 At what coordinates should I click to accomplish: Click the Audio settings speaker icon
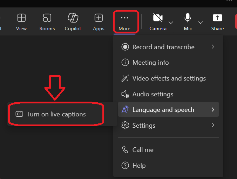point(125,94)
